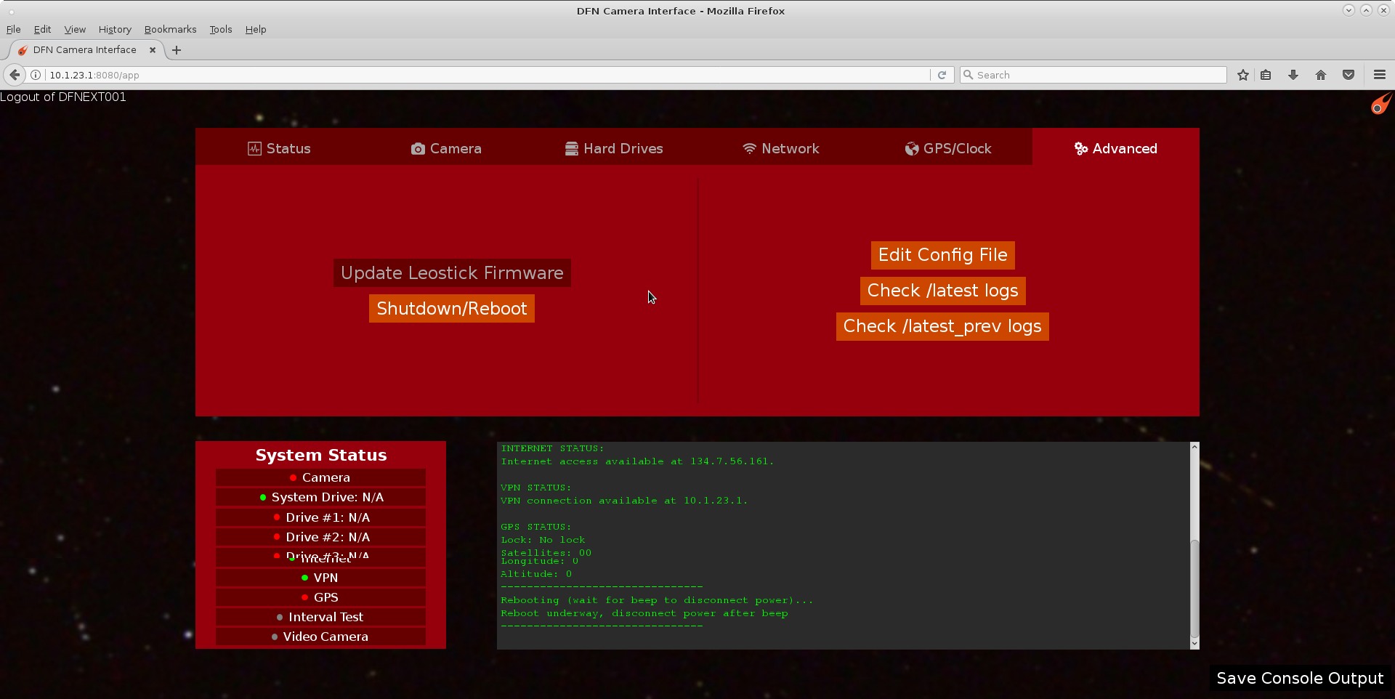The height and width of the screenshot is (699, 1395).
Task: Open the History menu
Action: coord(115,29)
